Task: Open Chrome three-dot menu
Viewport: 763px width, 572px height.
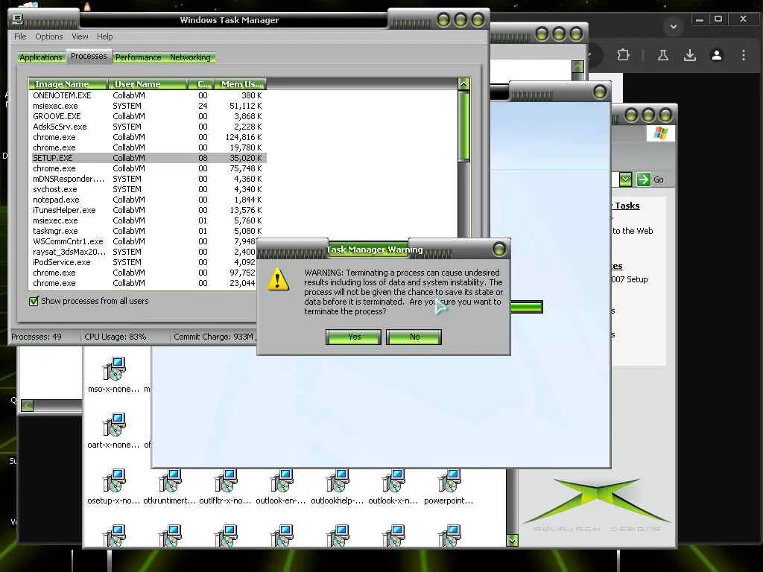Action: [x=743, y=55]
